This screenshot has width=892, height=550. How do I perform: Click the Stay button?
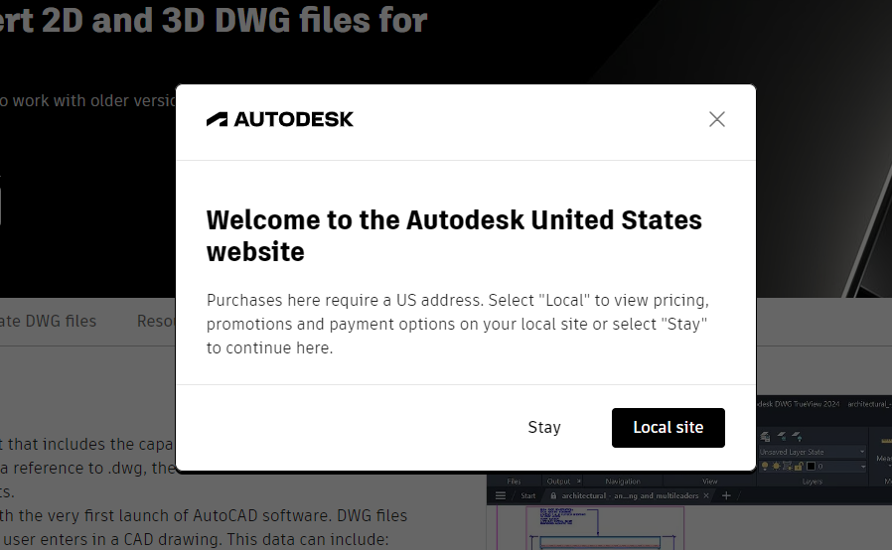click(x=544, y=428)
